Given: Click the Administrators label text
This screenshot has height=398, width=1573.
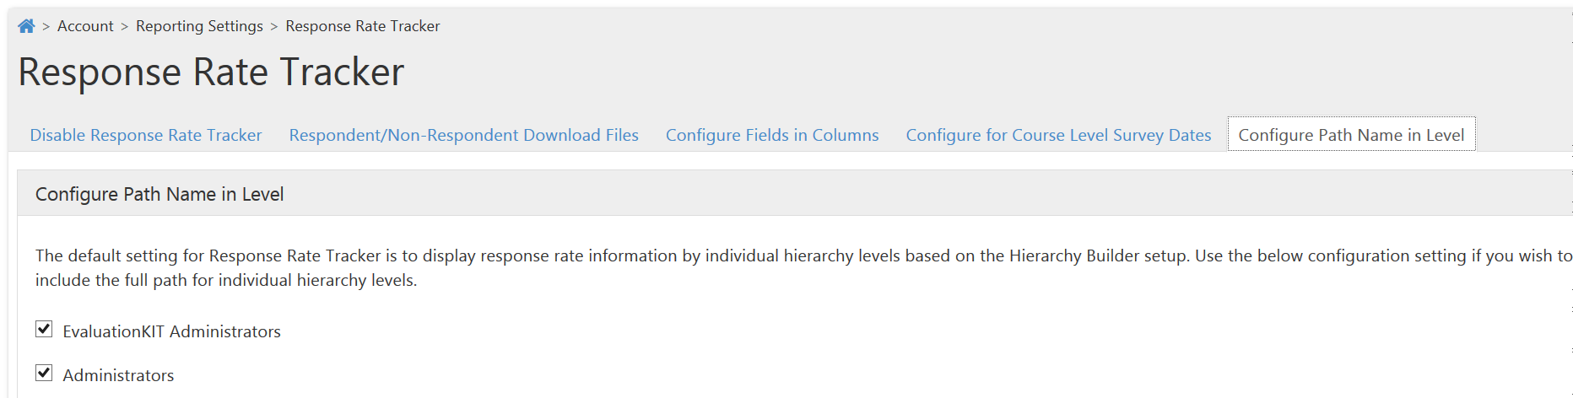Looking at the screenshot, I should pos(118,375).
